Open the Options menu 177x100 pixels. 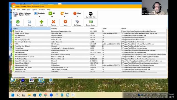click(x=35, y=10)
